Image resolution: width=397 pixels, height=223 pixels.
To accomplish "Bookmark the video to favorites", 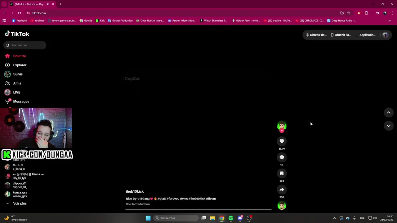I will pyautogui.click(x=282, y=173).
